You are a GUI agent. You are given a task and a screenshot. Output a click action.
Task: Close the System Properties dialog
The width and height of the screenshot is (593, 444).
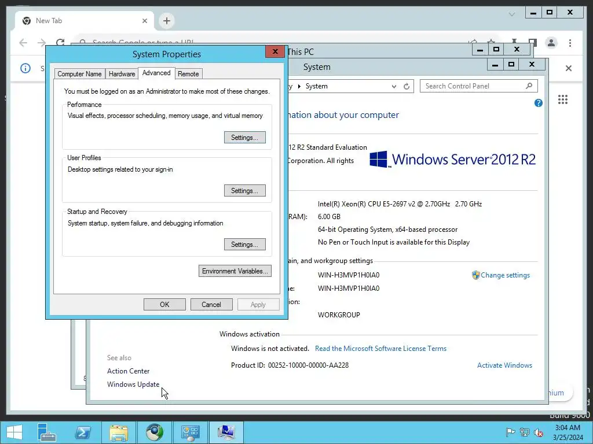(275, 51)
